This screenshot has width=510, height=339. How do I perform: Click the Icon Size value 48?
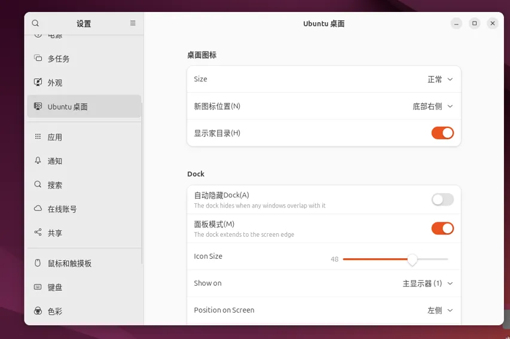click(x=334, y=259)
